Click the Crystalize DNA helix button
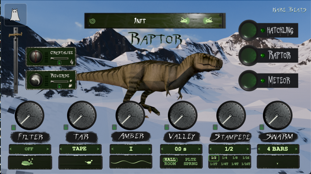 (x=36, y=56)
